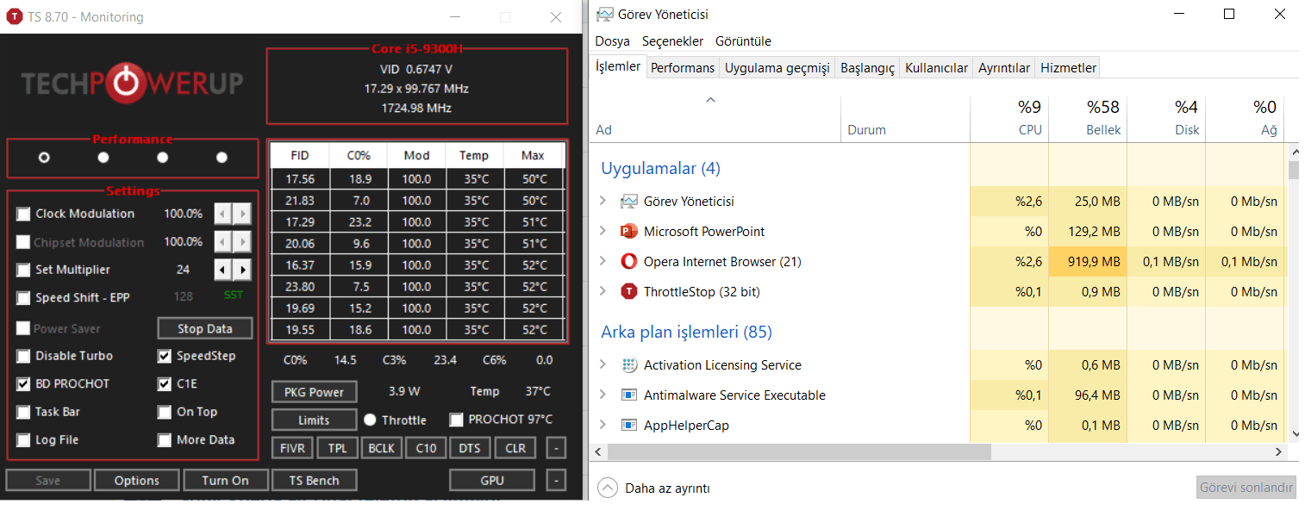Sort processes by Bellek column header
Screen dimensions: 1305x510
click(1087, 119)
